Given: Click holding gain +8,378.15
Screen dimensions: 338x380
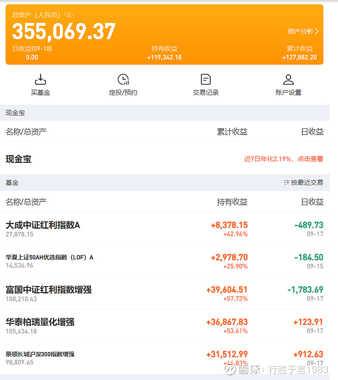Looking at the screenshot, I should [229, 225].
